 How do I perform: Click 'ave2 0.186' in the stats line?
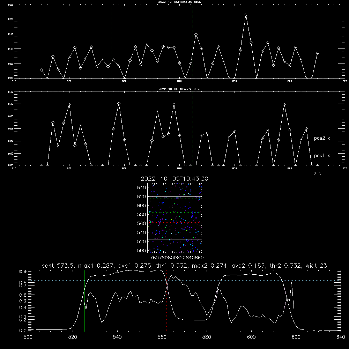[248, 266]
